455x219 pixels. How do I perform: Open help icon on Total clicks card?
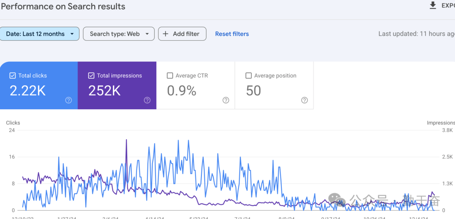(69, 100)
